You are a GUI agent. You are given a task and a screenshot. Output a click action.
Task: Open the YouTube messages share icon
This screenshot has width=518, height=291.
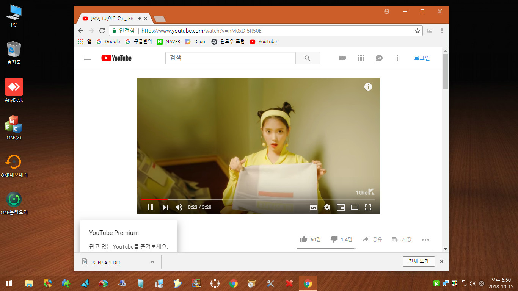379,58
